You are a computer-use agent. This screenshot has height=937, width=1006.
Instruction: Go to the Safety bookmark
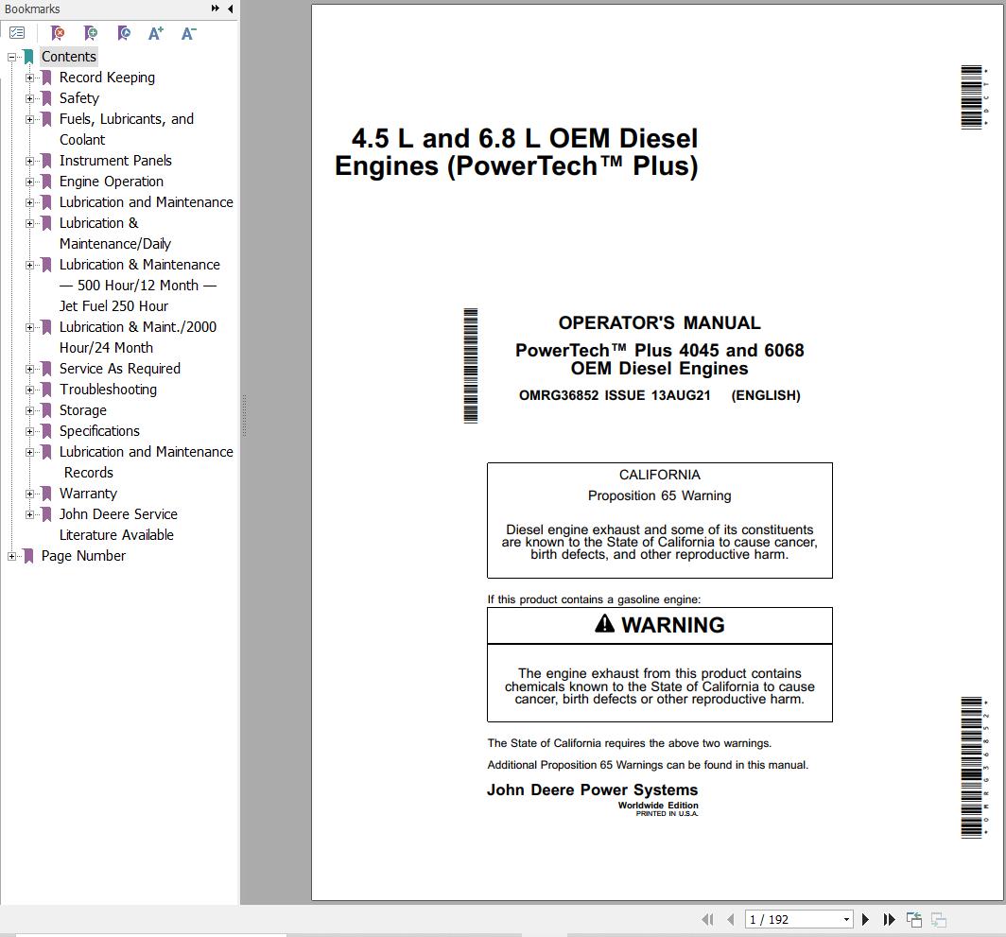click(x=79, y=98)
